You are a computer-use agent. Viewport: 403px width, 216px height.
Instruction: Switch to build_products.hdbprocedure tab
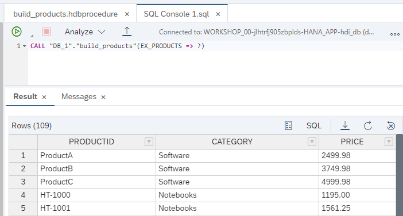(x=65, y=14)
